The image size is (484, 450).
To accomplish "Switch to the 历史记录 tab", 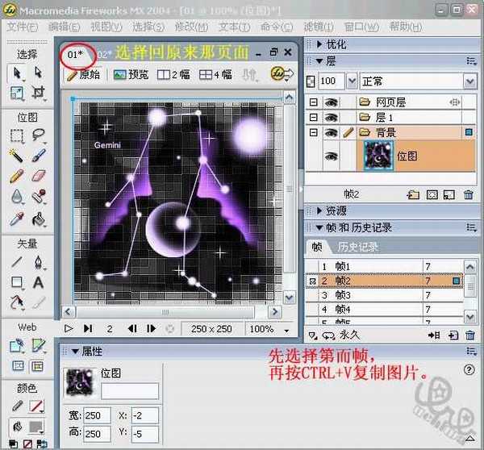I will click(357, 247).
